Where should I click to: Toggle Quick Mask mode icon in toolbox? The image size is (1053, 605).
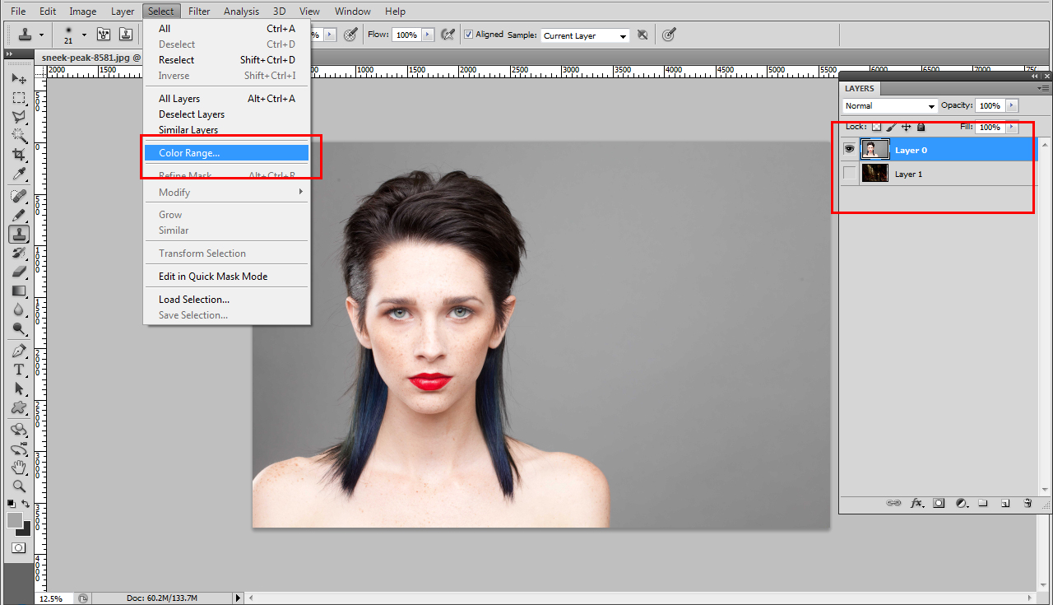tap(18, 547)
